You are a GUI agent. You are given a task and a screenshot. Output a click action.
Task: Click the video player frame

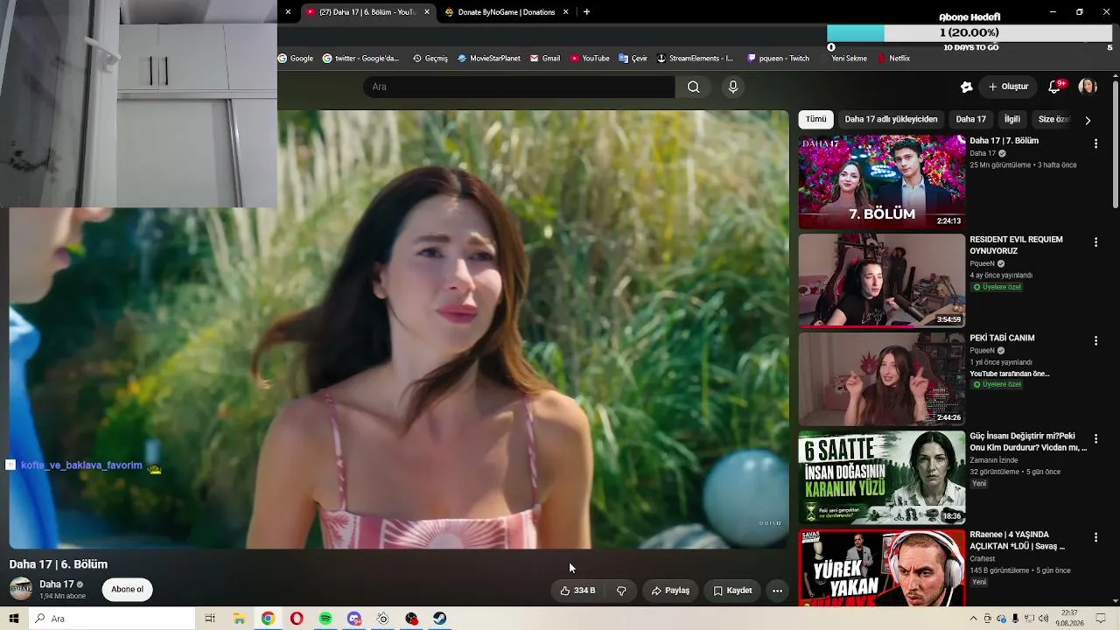click(x=399, y=330)
